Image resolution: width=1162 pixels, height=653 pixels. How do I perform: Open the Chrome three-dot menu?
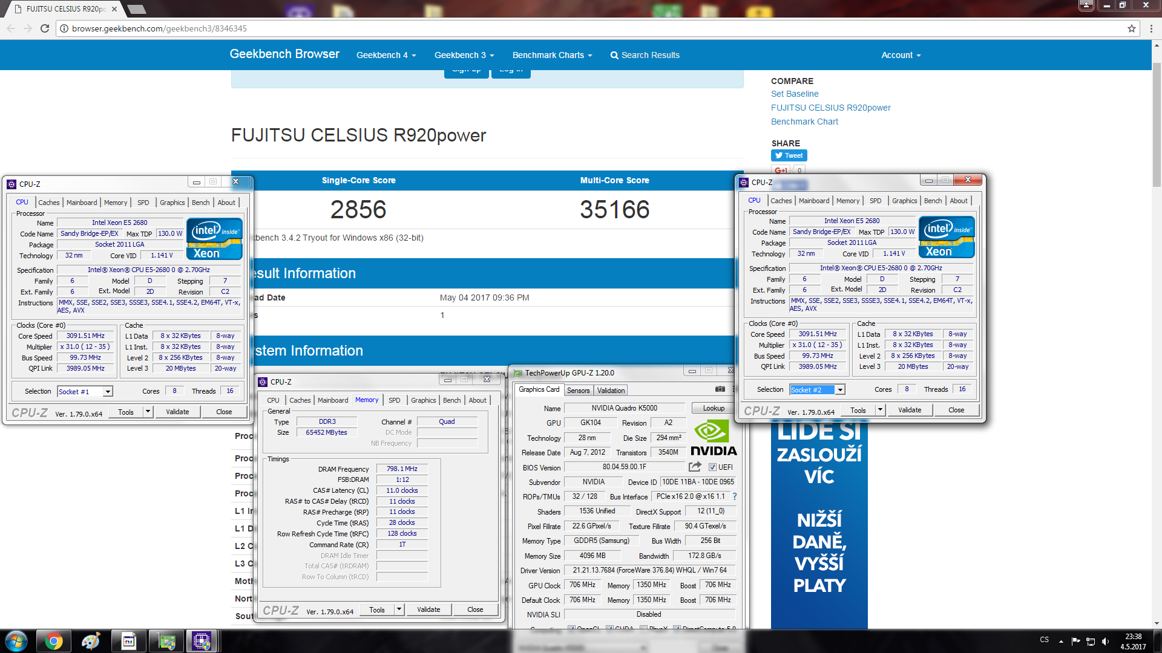click(x=1150, y=28)
